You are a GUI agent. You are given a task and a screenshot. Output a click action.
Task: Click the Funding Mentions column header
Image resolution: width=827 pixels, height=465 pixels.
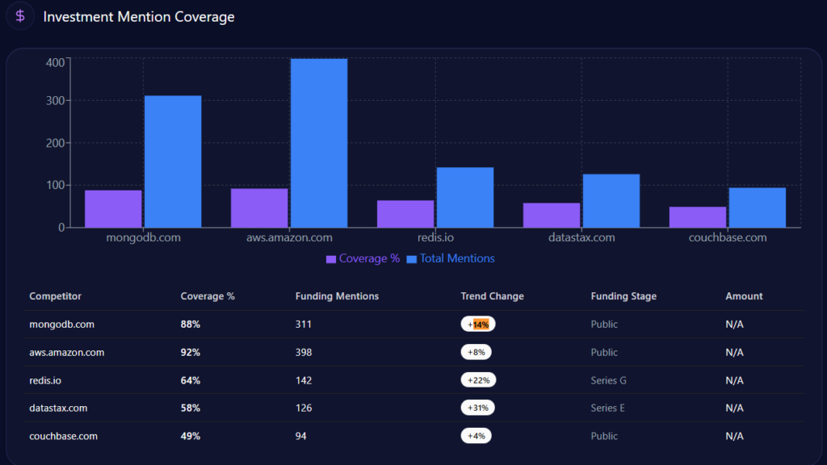(337, 296)
